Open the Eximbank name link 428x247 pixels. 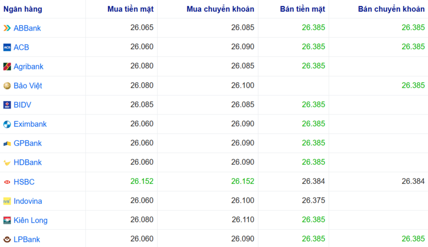point(30,124)
